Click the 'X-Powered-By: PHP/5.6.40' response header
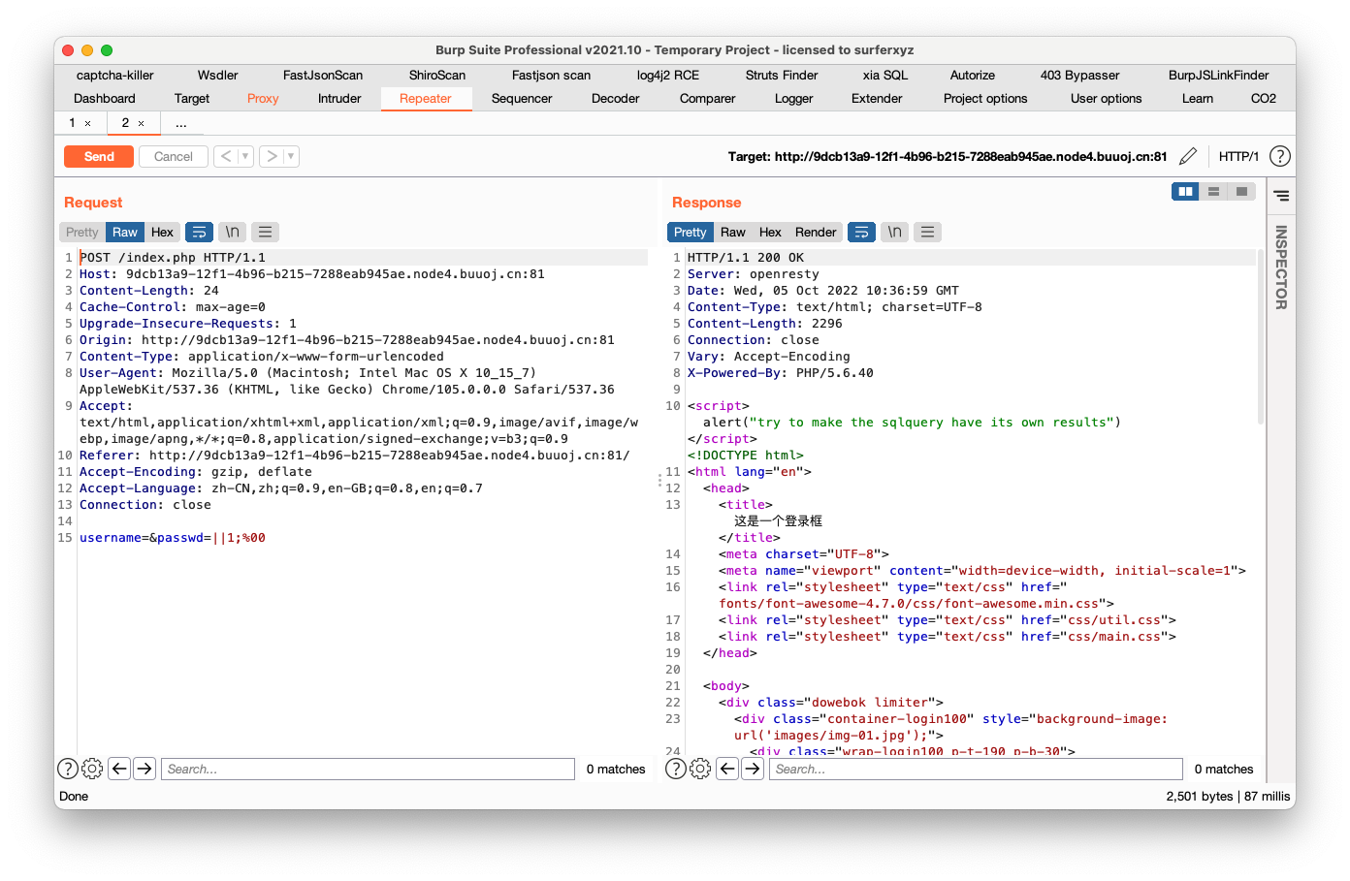The width and height of the screenshot is (1350, 881). coord(781,373)
